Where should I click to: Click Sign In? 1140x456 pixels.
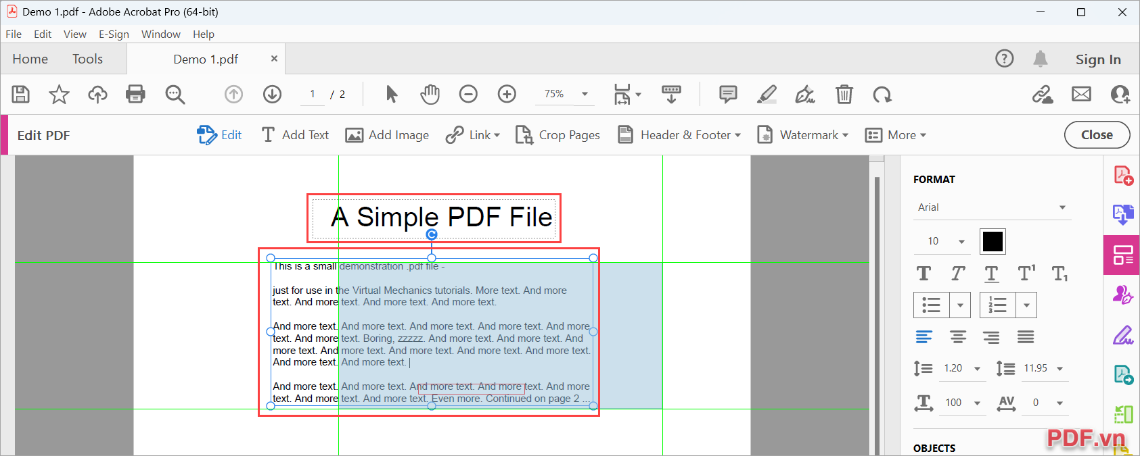(1098, 59)
